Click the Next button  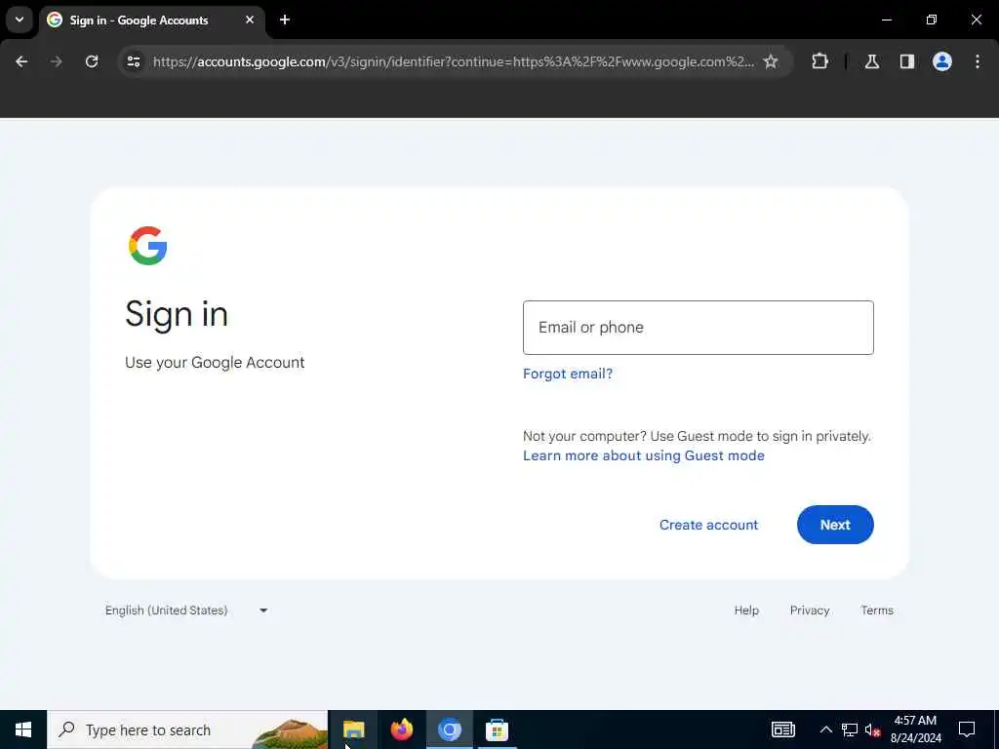coord(835,525)
